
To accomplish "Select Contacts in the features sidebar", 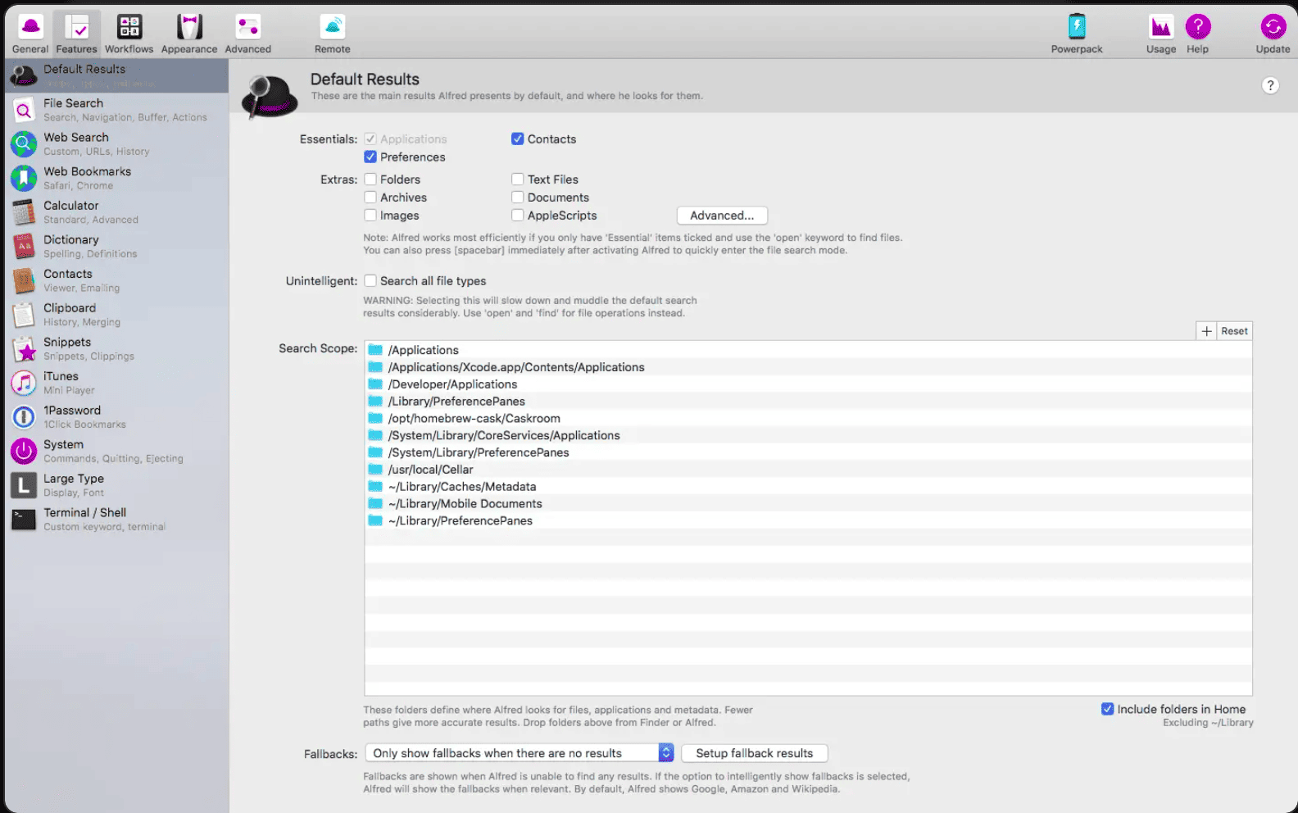I will point(116,280).
